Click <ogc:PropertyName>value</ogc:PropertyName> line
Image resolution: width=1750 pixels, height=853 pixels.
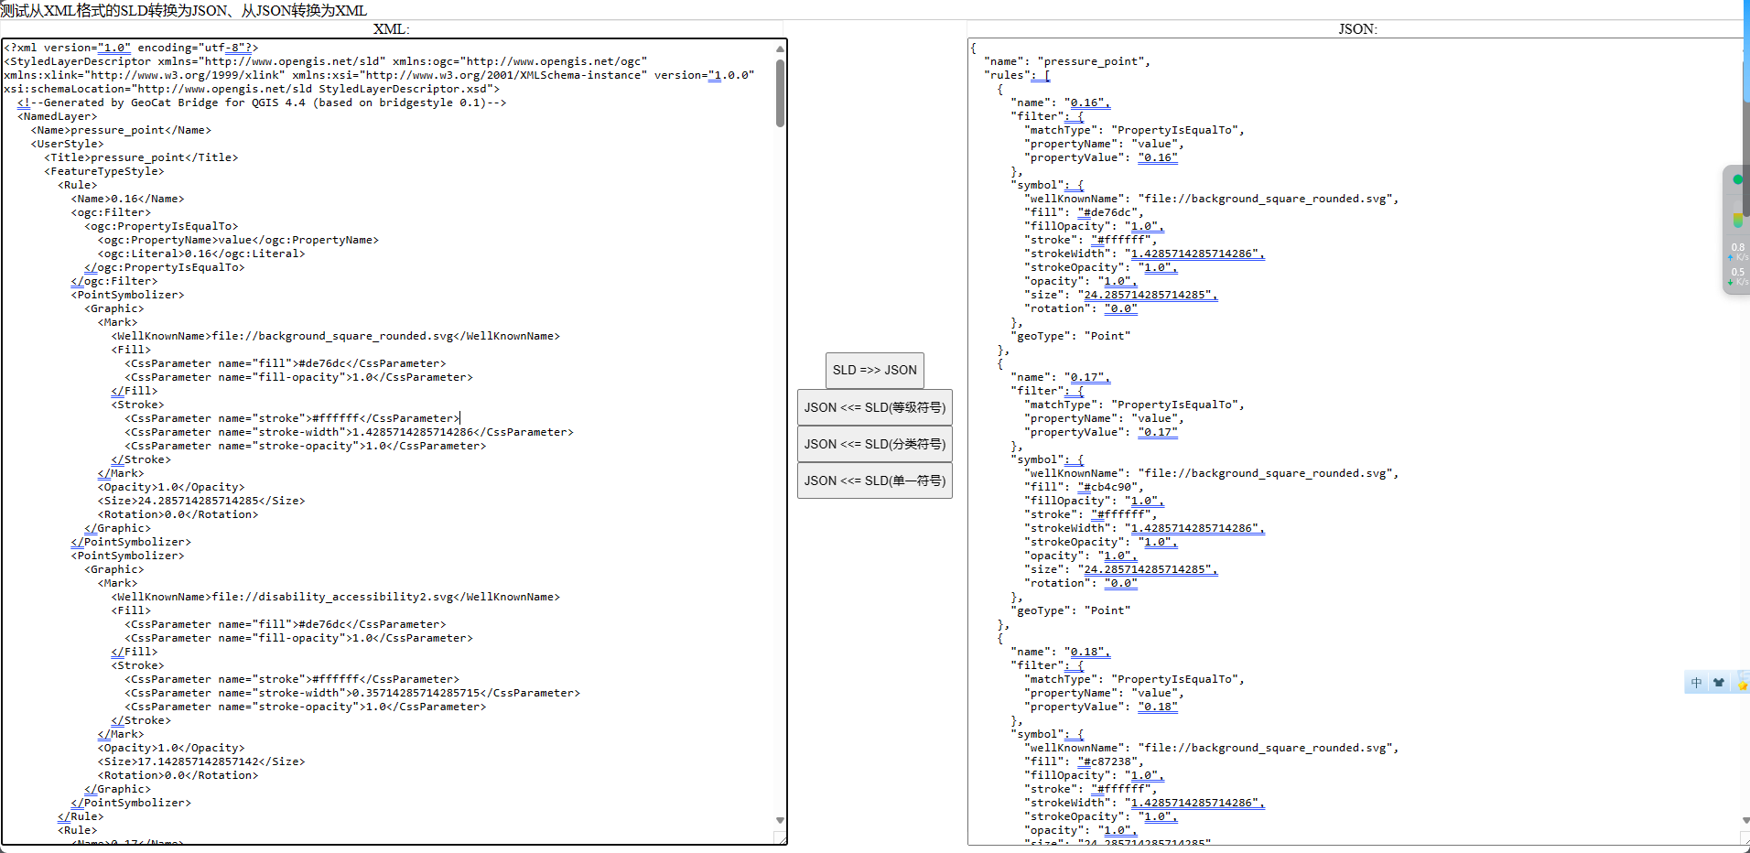click(x=238, y=240)
